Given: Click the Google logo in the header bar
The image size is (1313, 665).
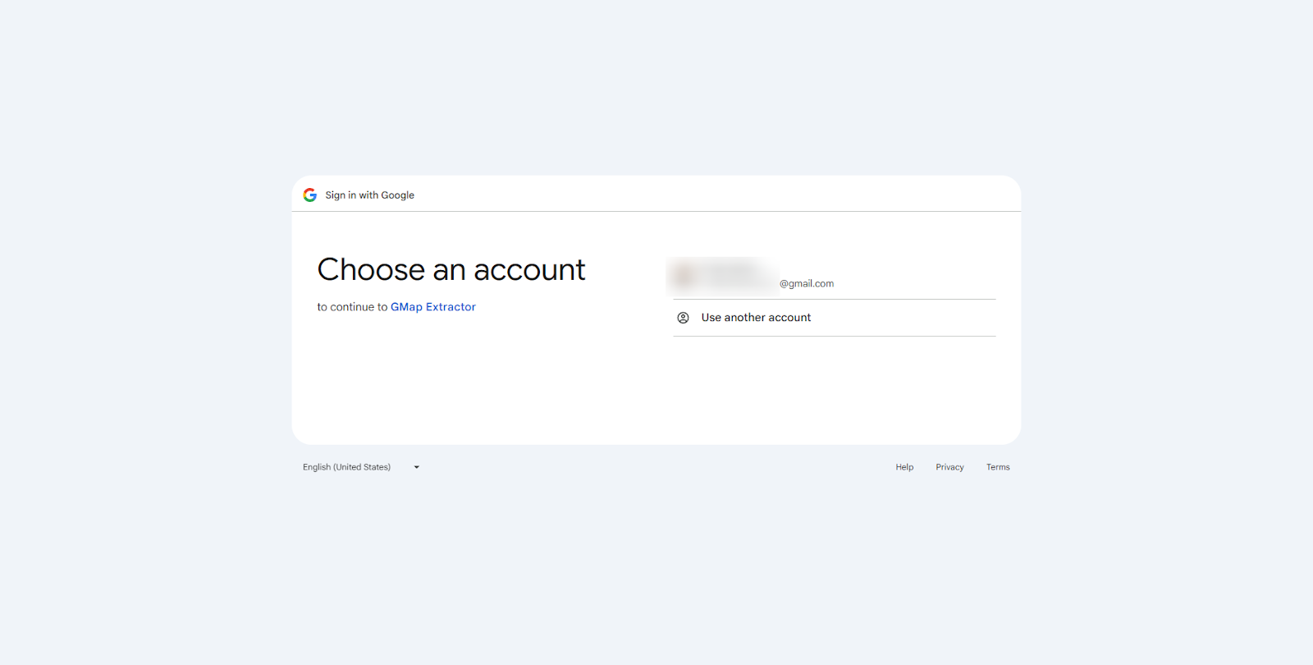Looking at the screenshot, I should [309, 195].
